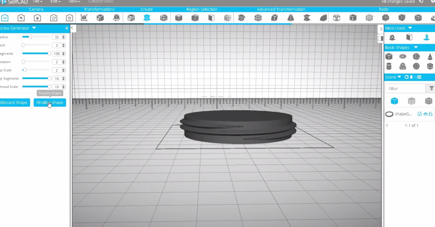Viewport: 435px width, 227px height.
Task: Toggle the lock on shapeG object
Action: [431, 114]
